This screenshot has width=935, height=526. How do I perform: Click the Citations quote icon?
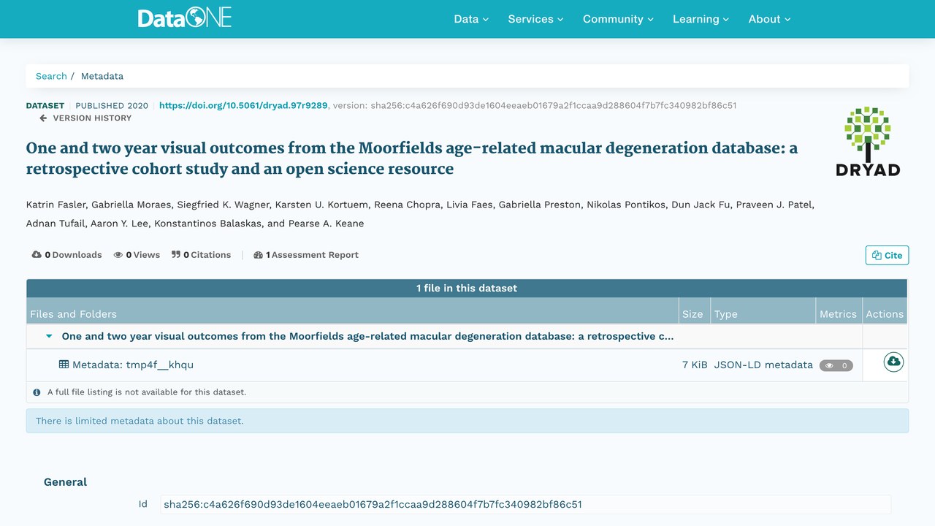point(176,255)
